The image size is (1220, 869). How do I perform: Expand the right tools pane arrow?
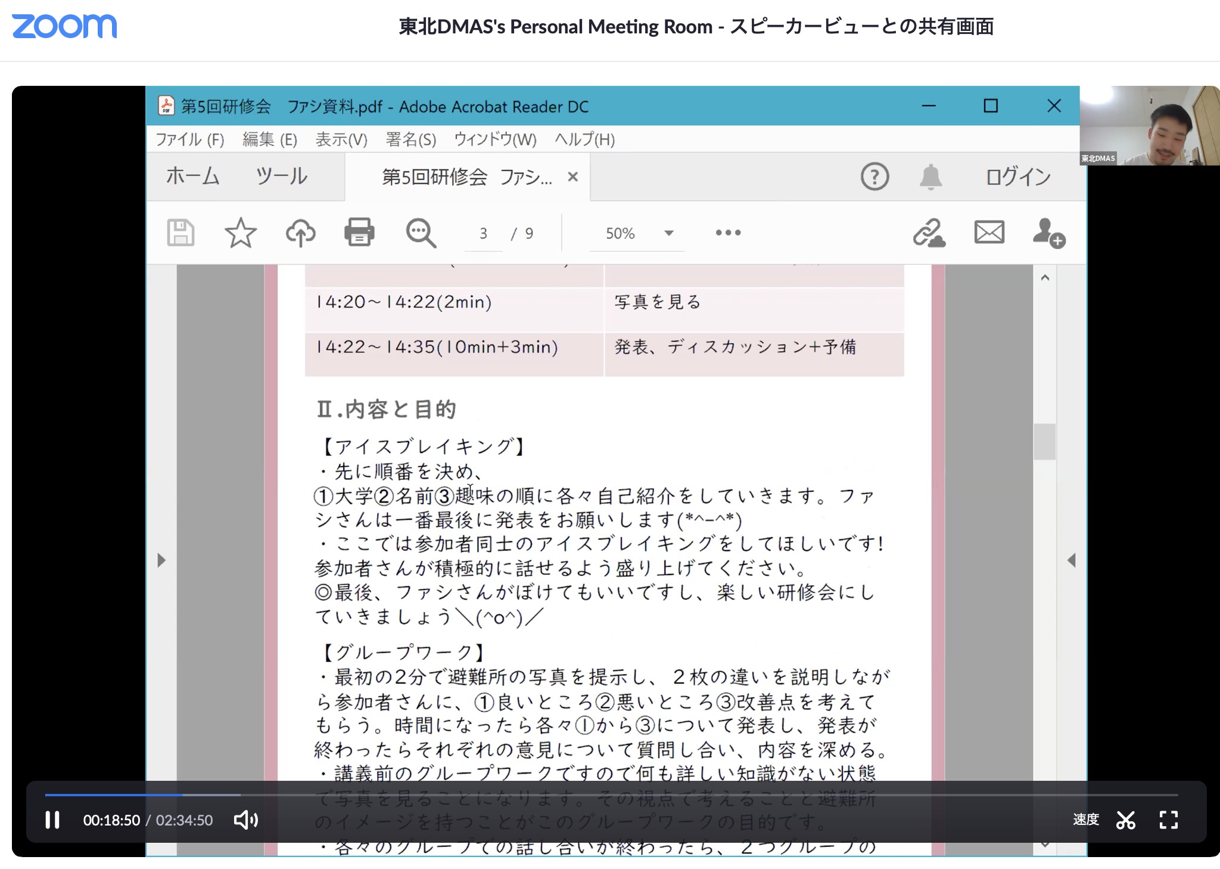tap(1071, 560)
